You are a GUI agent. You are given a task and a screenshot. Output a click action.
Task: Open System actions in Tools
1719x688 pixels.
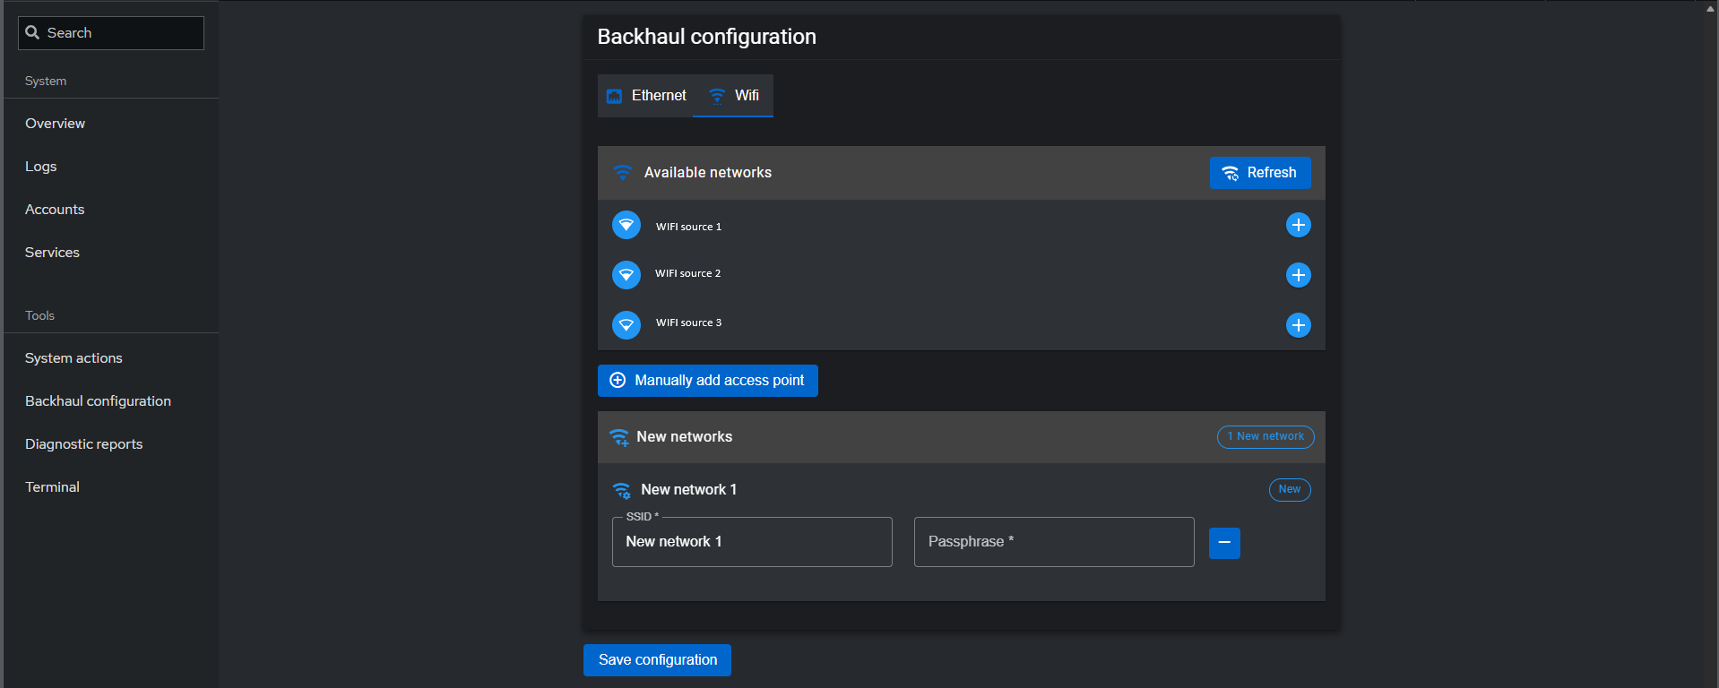(73, 358)
